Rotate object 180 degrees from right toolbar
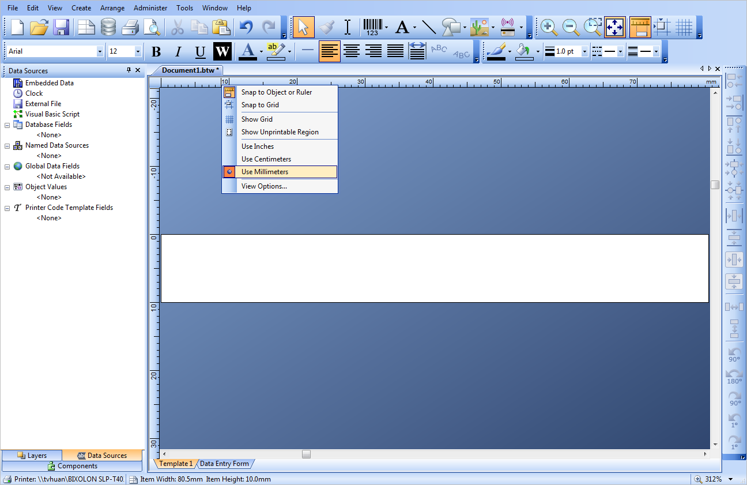 coord(734,377)
